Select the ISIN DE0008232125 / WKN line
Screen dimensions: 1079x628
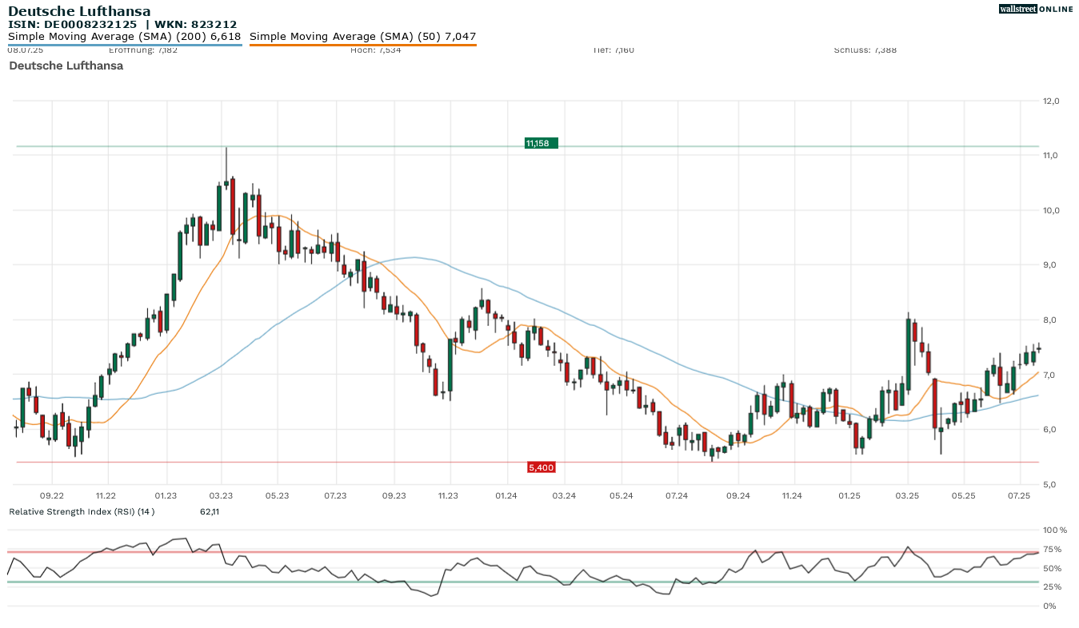(x=122, y=24)
